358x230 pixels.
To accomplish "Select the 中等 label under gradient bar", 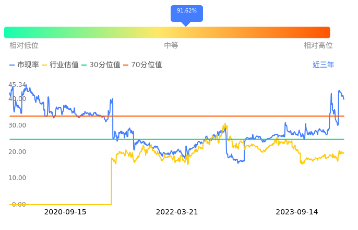I will (171, 46).
